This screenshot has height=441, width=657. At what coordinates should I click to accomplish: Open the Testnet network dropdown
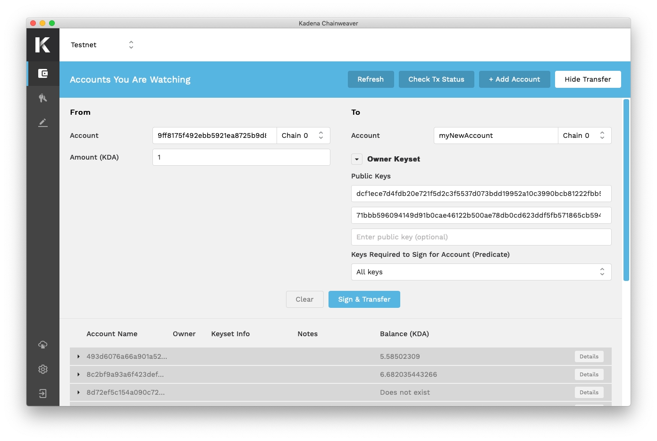click(x=102, y=45)
